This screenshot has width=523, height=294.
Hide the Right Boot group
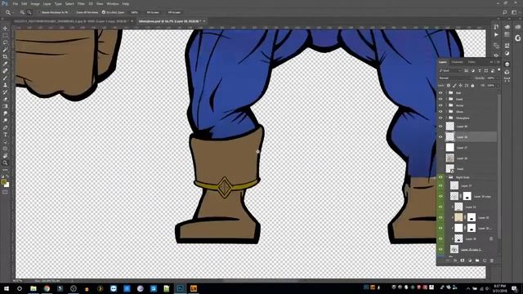440,177
